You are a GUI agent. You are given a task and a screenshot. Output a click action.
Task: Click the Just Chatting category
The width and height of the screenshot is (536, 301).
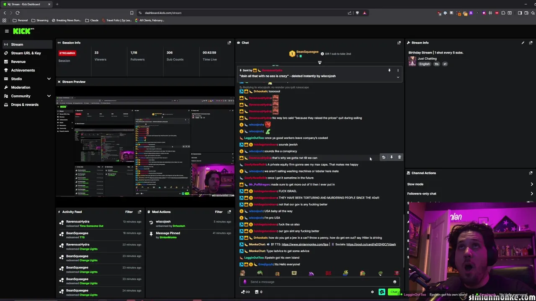tap(427, 59)
